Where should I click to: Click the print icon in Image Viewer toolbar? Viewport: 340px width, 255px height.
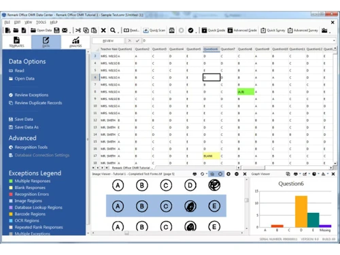coord(194,174)
